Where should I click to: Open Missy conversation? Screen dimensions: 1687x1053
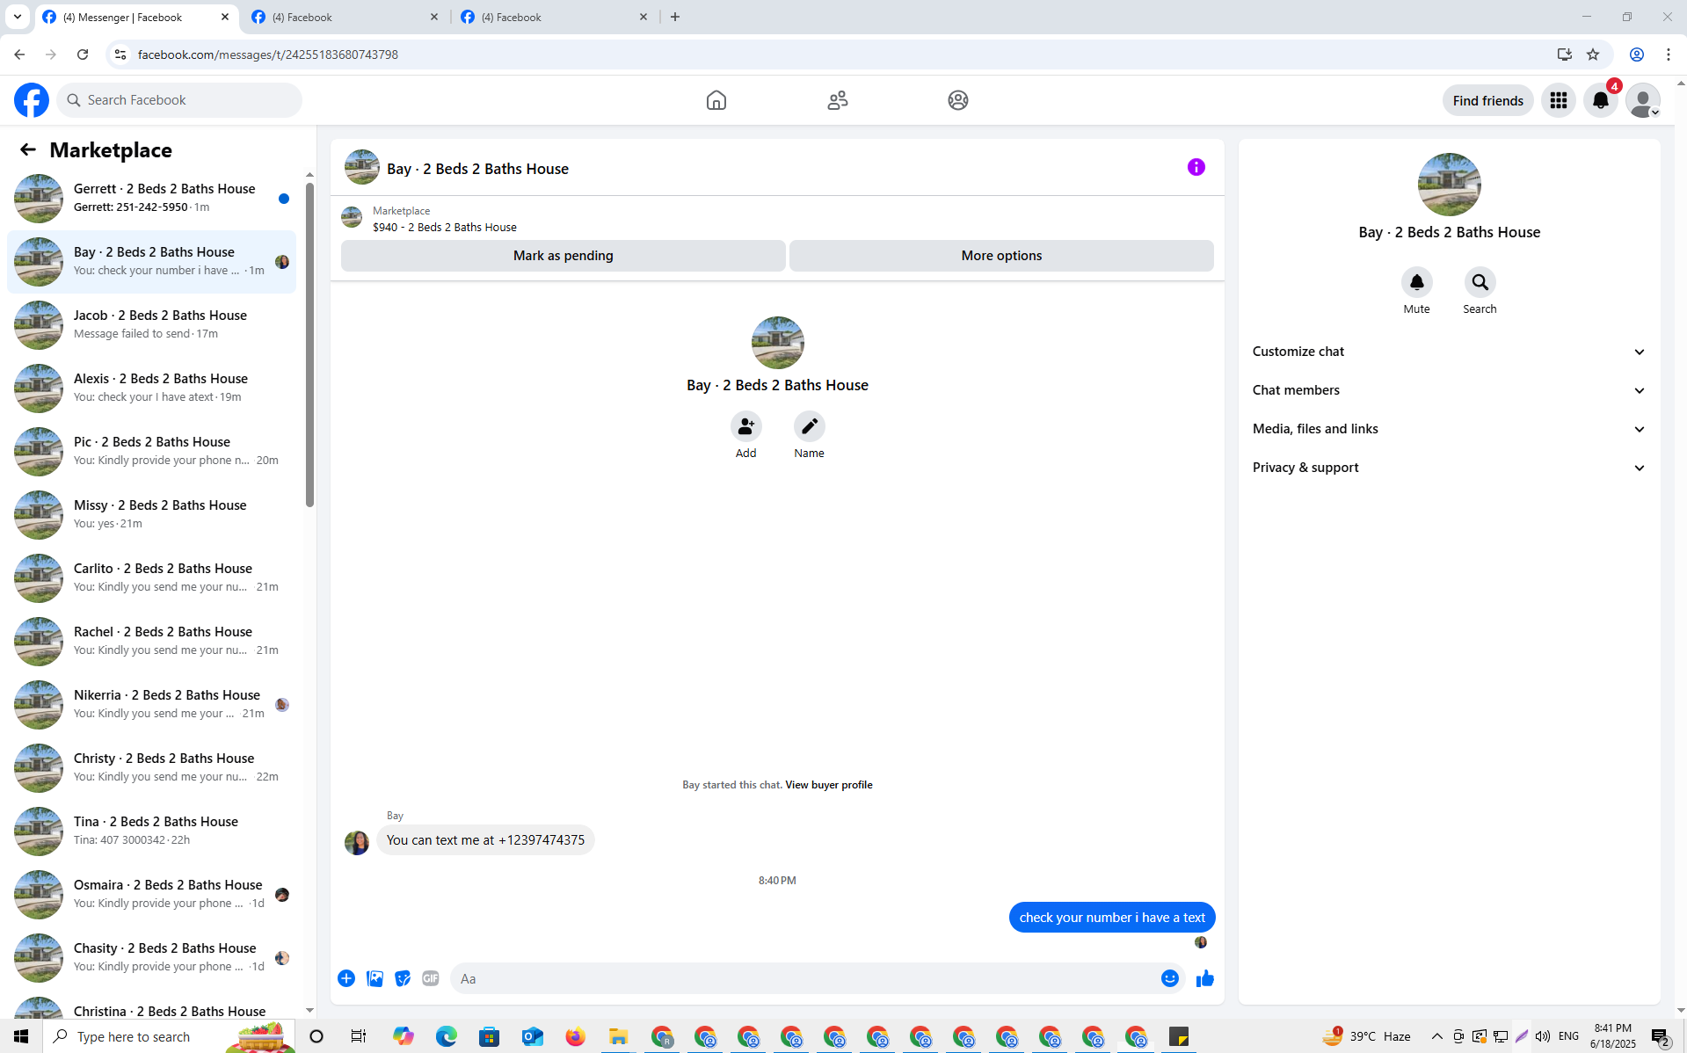(x=151, y=515)
